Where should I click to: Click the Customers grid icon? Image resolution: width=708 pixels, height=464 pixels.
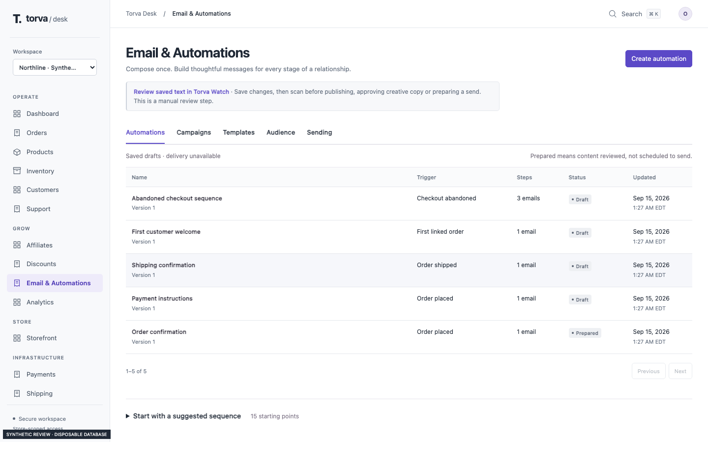(17, 190)
